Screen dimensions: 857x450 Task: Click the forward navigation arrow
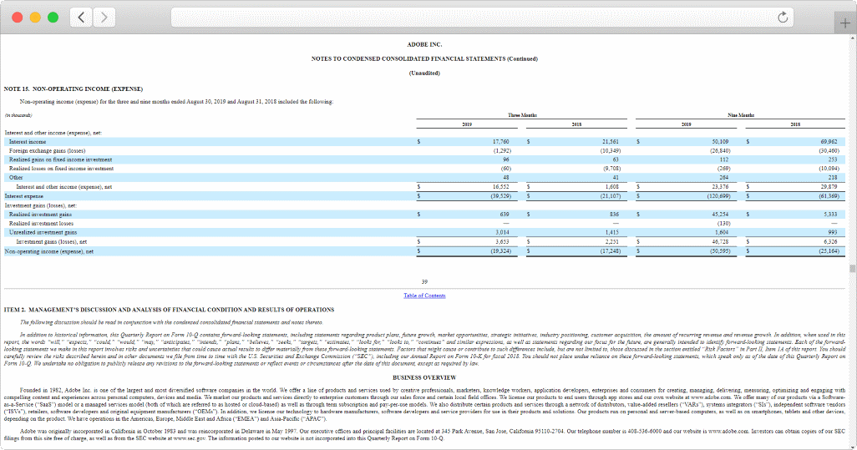click(104, 17)
